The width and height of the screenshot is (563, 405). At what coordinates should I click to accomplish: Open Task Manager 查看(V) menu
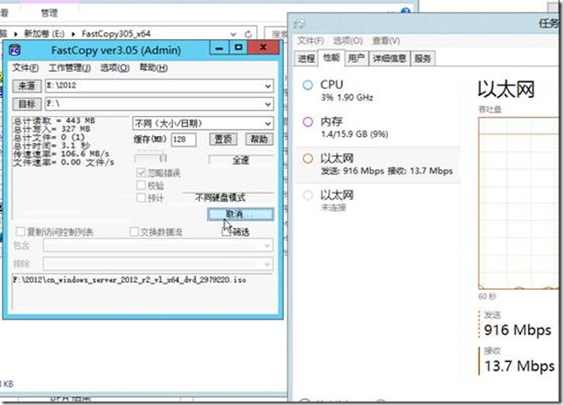386,41
